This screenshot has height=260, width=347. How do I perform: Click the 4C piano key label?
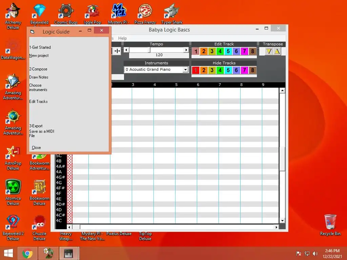point(59,220)
